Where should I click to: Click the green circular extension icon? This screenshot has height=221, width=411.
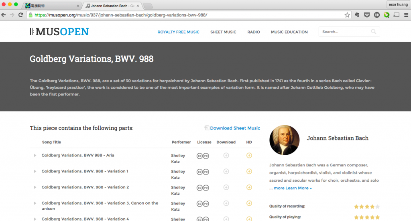pos(387,15)
